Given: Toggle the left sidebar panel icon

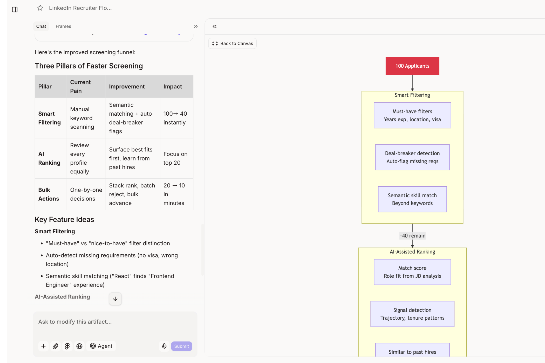Looking at the screenshot, I should 15,10.
